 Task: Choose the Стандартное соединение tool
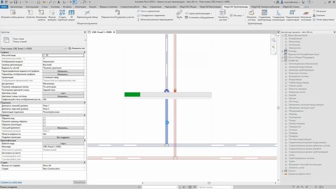point(151,15)
